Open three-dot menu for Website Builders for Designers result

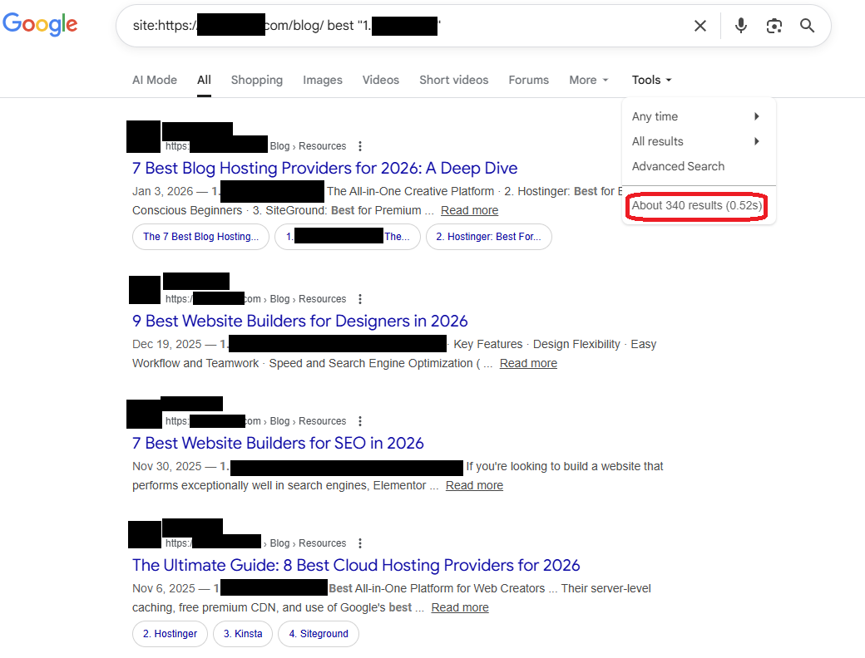(360, 299)
